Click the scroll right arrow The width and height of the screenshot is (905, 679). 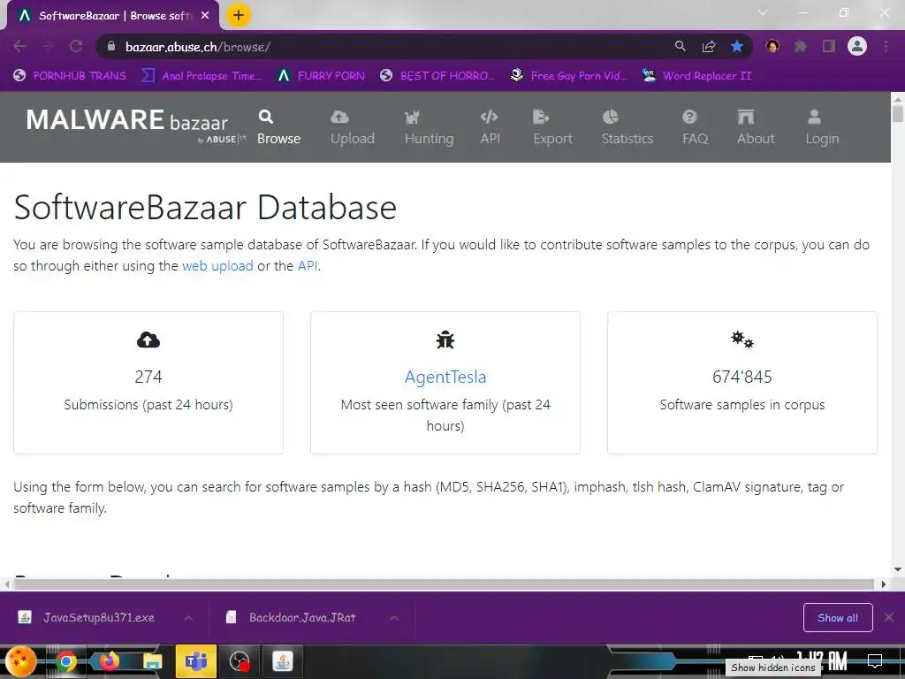coord(884,584)
